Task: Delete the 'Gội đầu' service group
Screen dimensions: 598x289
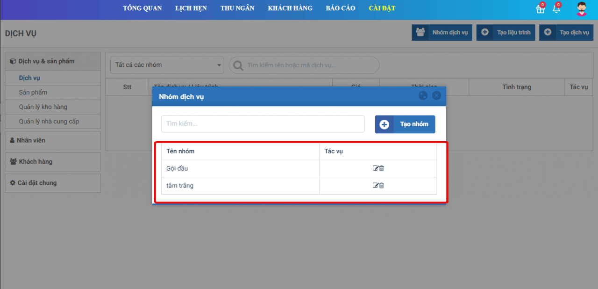Action: (381, 168)
